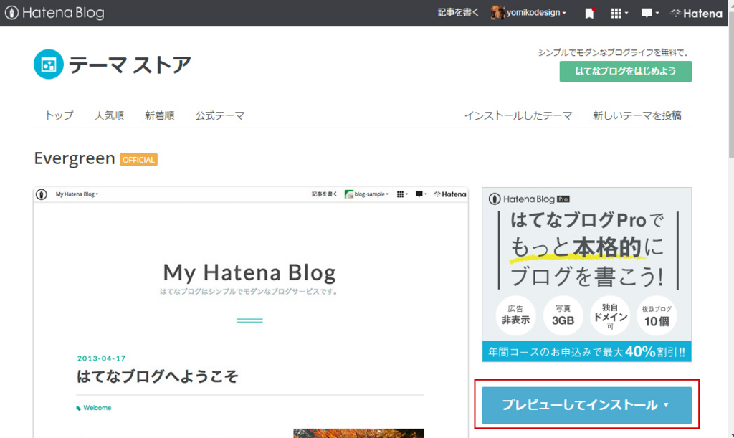Click the 写真 3GB circle in ad

tap(563, 315)
